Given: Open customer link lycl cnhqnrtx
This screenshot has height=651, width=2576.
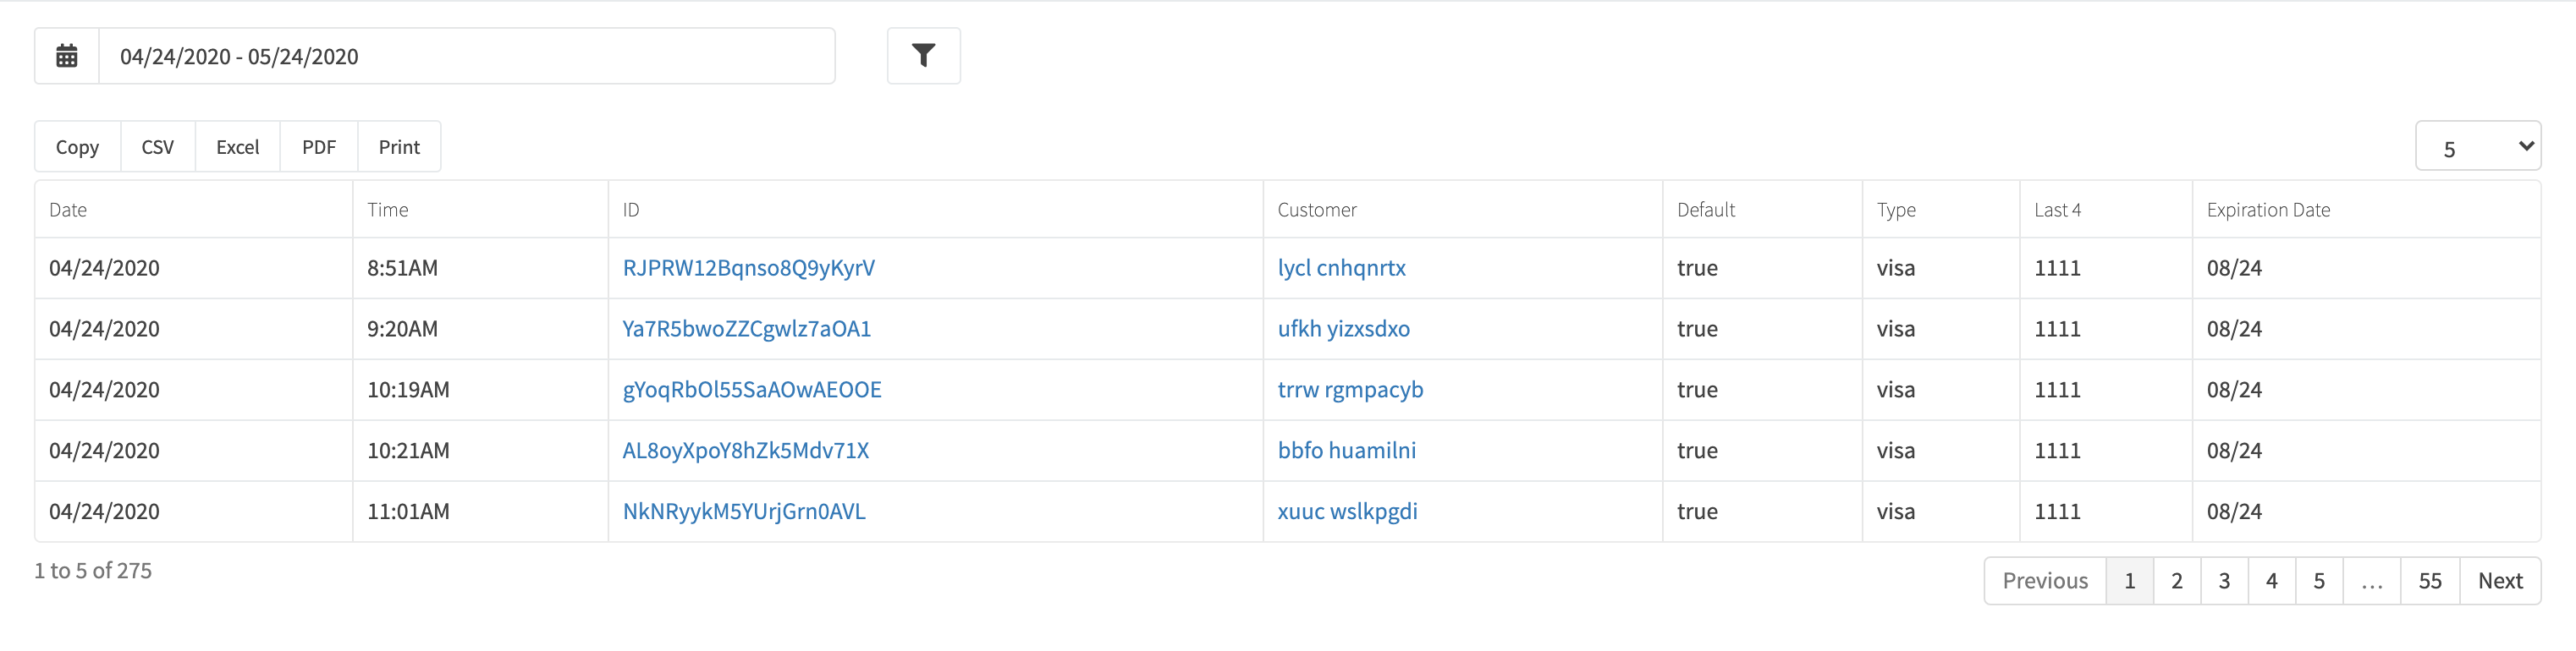Looking at the screenshot, I should coord(1341,268).
